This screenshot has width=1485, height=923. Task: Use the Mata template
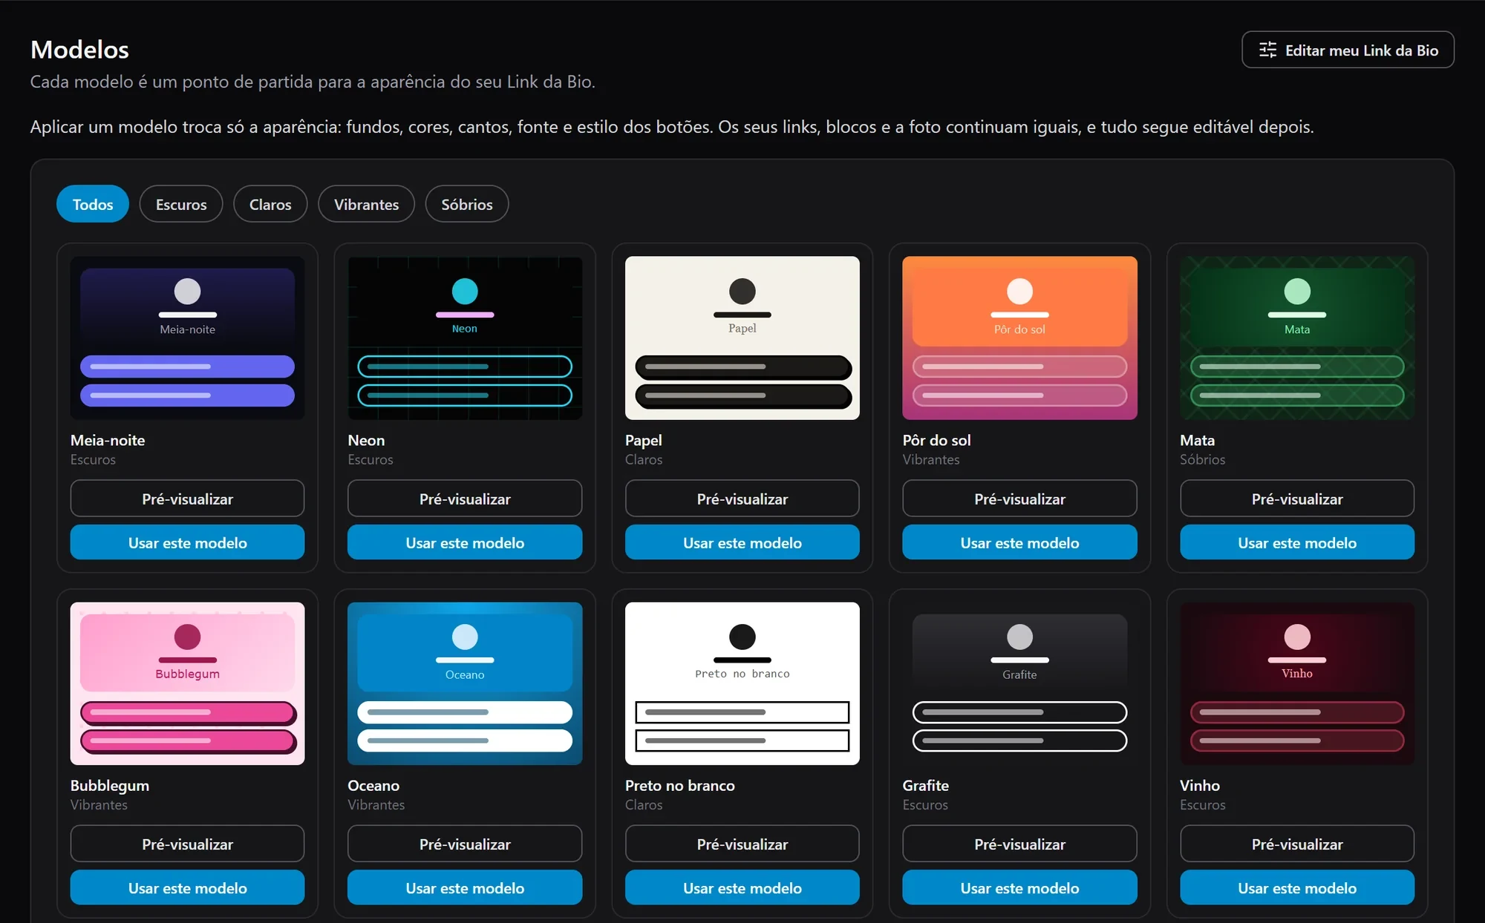click(1297, 542)
